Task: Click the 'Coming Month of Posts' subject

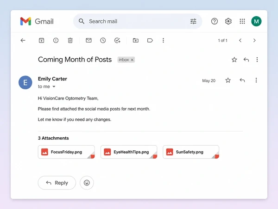Action: point(75,60)
